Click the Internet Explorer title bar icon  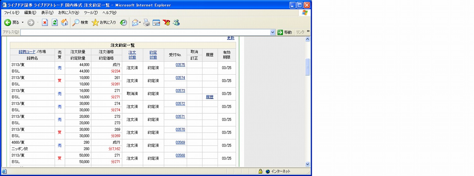tap(4, 5)
